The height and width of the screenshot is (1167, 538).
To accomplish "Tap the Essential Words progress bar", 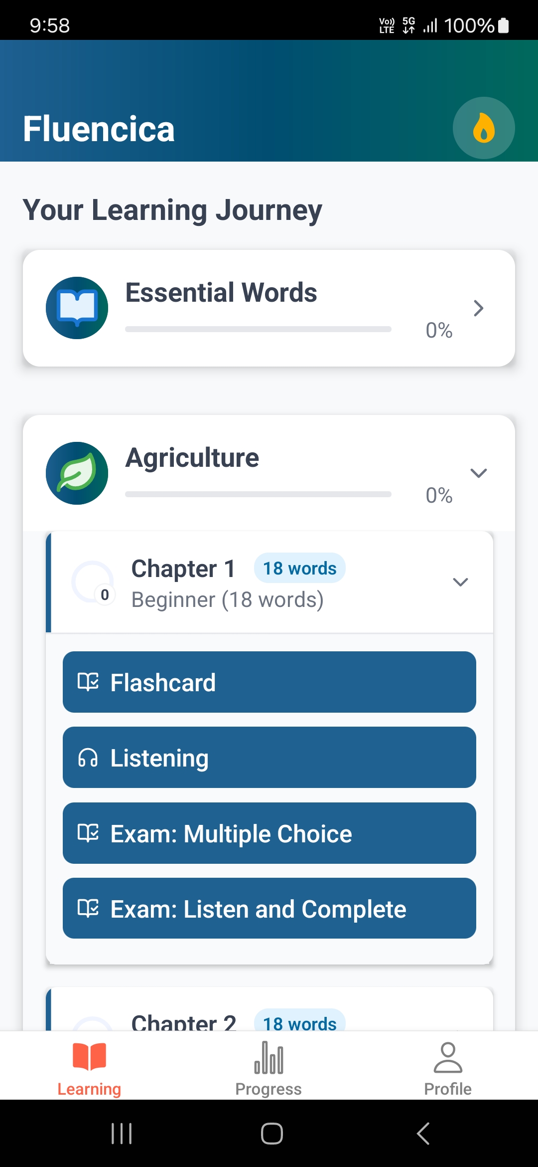I will [x=258, y=329].
